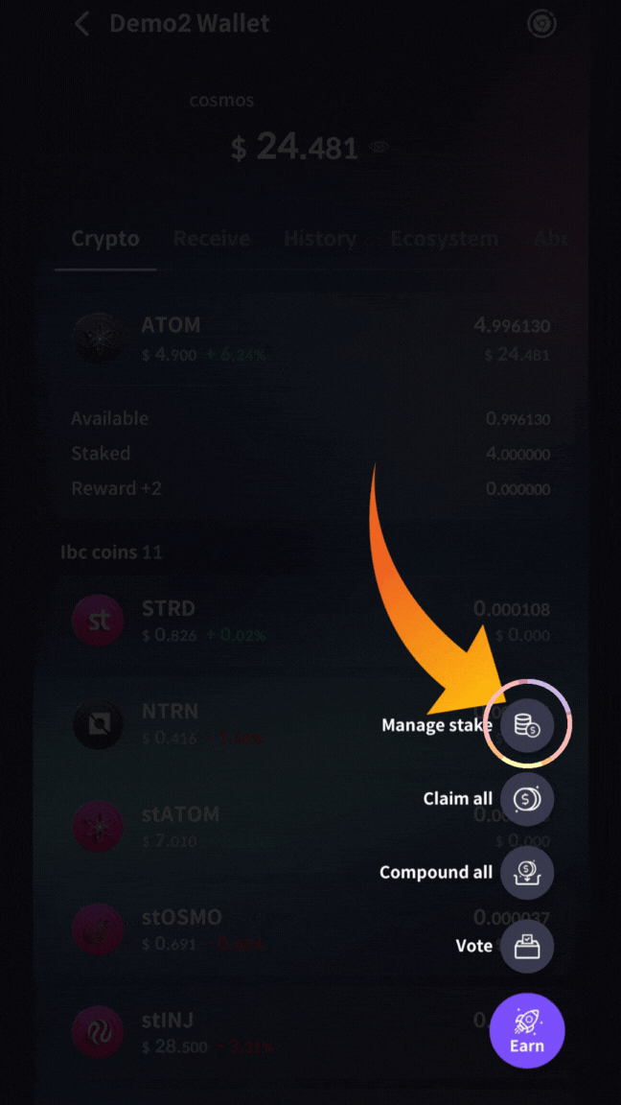Click the ATOM coin logo

coord(98,338)
